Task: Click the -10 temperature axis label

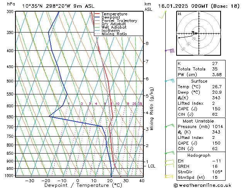Action: (62, 181)
